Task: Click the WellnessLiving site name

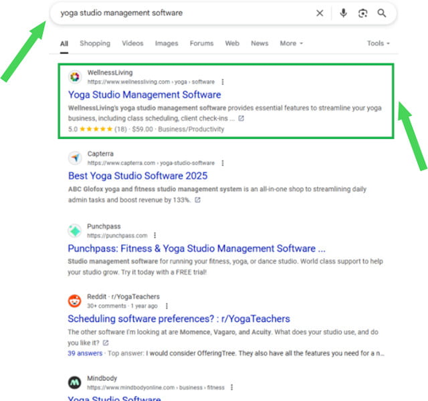Action: click(x=110, y=73)
